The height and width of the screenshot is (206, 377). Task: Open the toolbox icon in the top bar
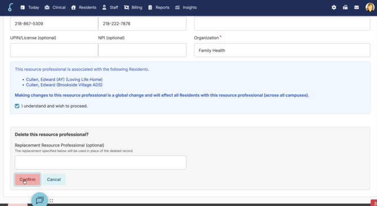pos(345,7)
